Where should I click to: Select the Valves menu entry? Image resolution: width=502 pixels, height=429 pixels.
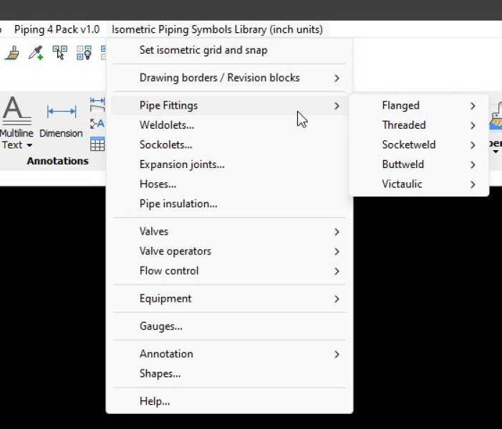click(229, 232)
